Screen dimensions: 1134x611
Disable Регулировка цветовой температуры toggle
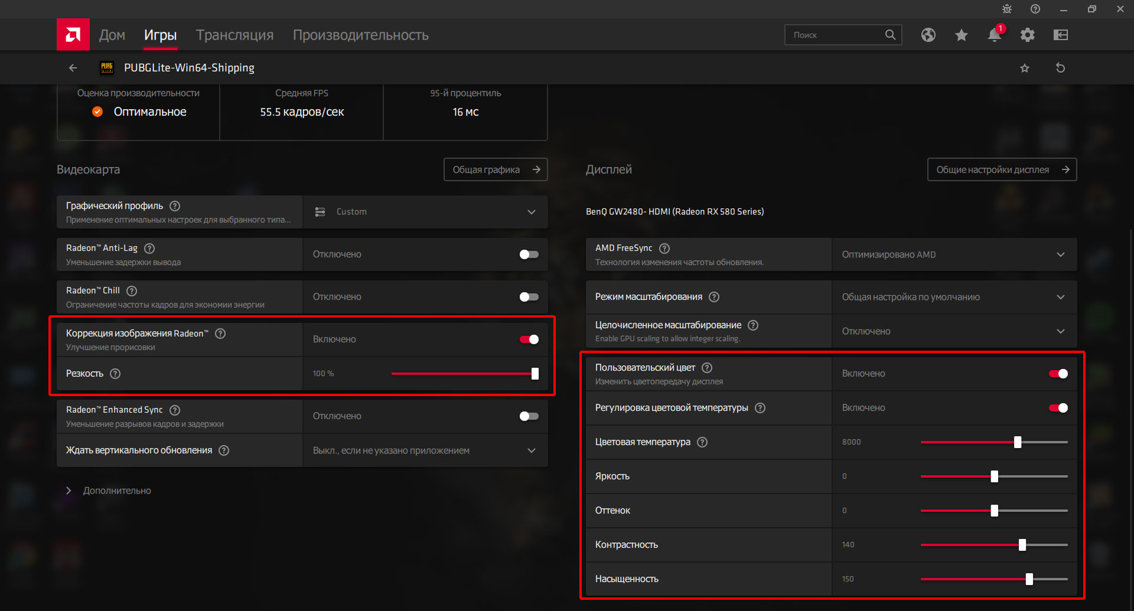point(1058,408)
